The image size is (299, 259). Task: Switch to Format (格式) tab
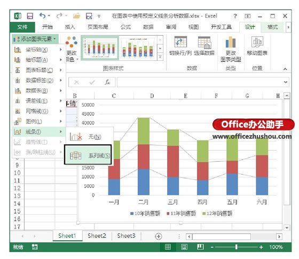pos(272,27)
